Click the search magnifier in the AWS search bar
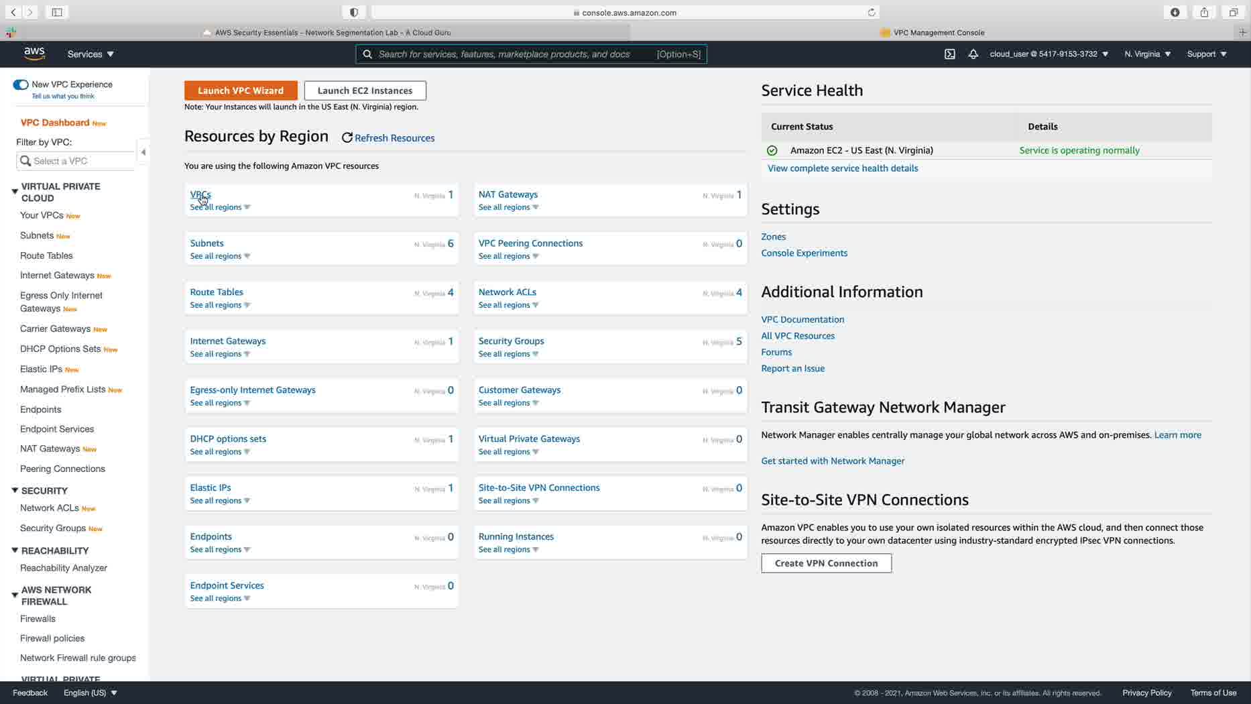1251x704 pixels. click(x=367, y=54)
